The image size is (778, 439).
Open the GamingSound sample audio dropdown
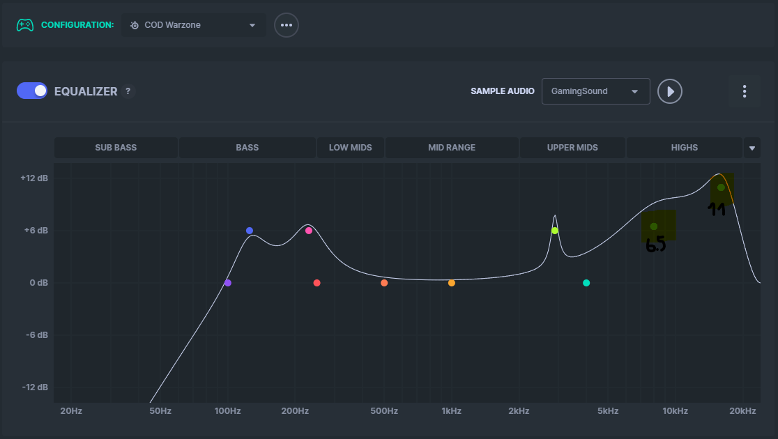(x=595, y=91)
